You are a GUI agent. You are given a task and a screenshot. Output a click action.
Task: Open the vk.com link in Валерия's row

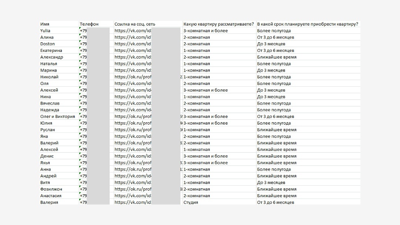point(133,202)
